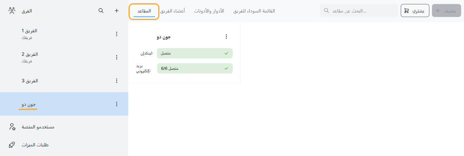Open three-dot menu for جون دو team row
The height and width of the screenshot is (156, 464).
pyautogui.click(x=116, y=104)
